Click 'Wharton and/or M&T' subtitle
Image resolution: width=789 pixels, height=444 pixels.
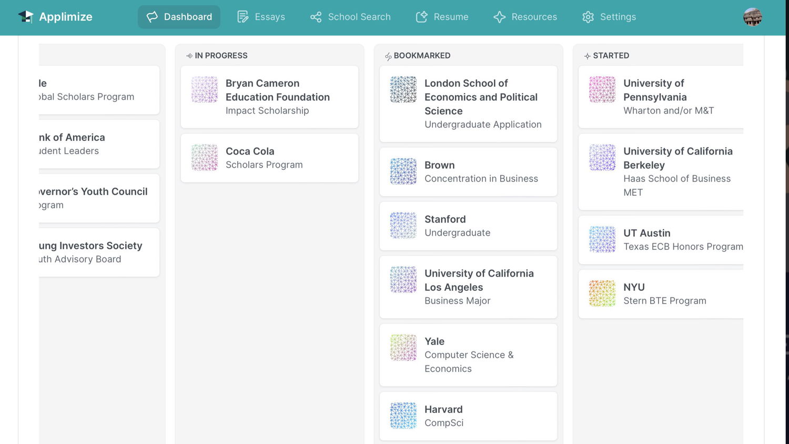click(669, 110)
